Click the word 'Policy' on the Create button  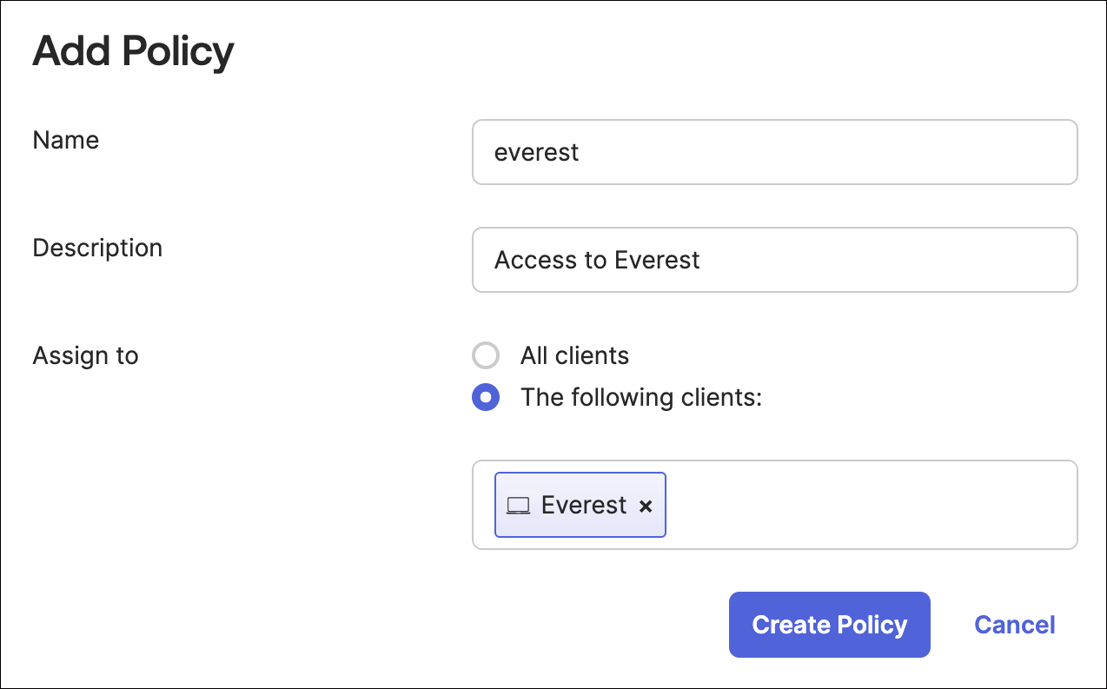[872, 625]
